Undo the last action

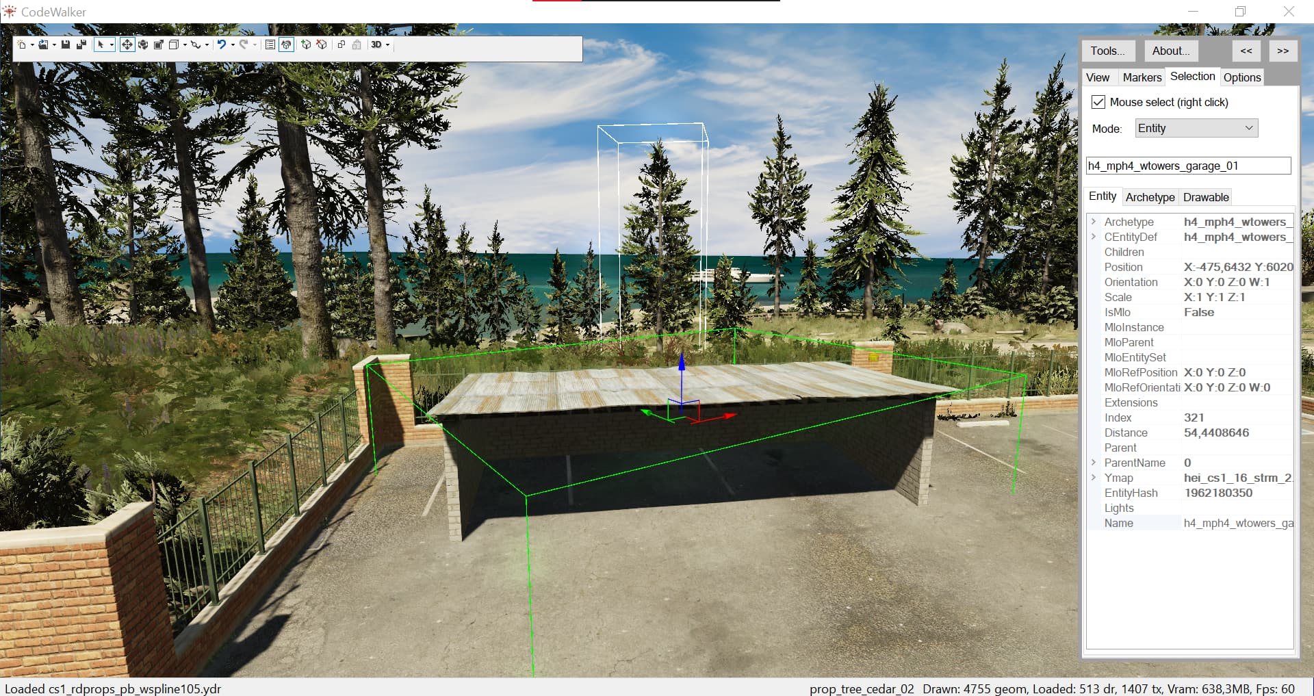[x=222, y=44]
